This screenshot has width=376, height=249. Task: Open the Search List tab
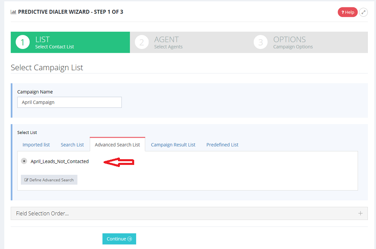(x=72, y=145)
